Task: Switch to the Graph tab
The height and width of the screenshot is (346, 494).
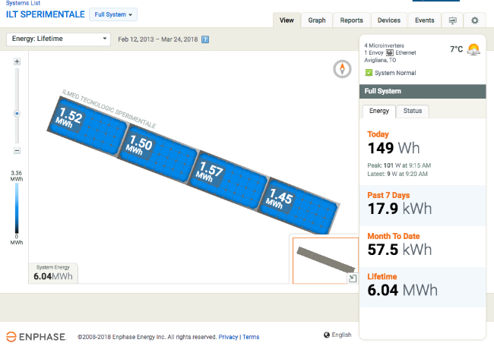Action: click(x=317, y=20)
